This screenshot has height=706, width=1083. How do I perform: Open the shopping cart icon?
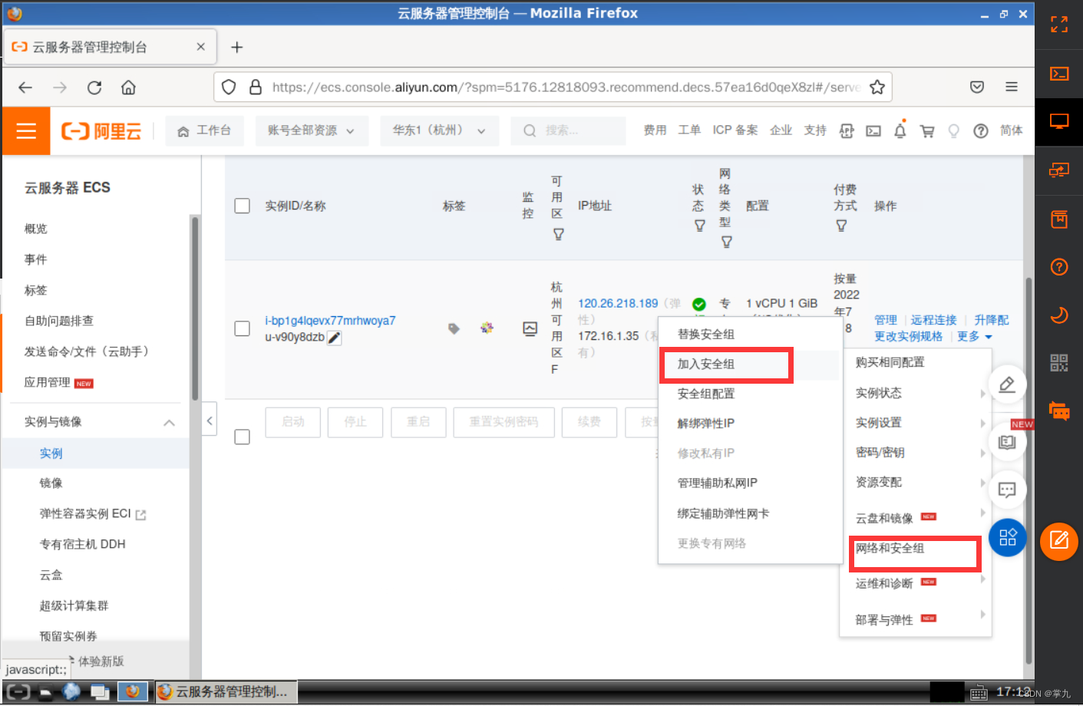coord(927,131)
